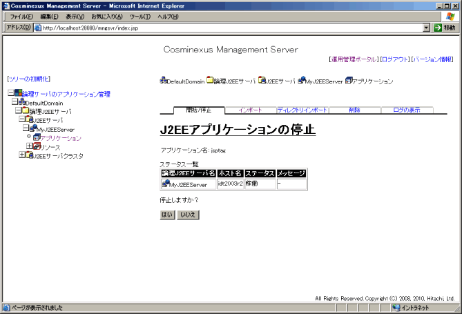Click the イントラネット status bar text
462x314 pixels.
click(415, 308)
